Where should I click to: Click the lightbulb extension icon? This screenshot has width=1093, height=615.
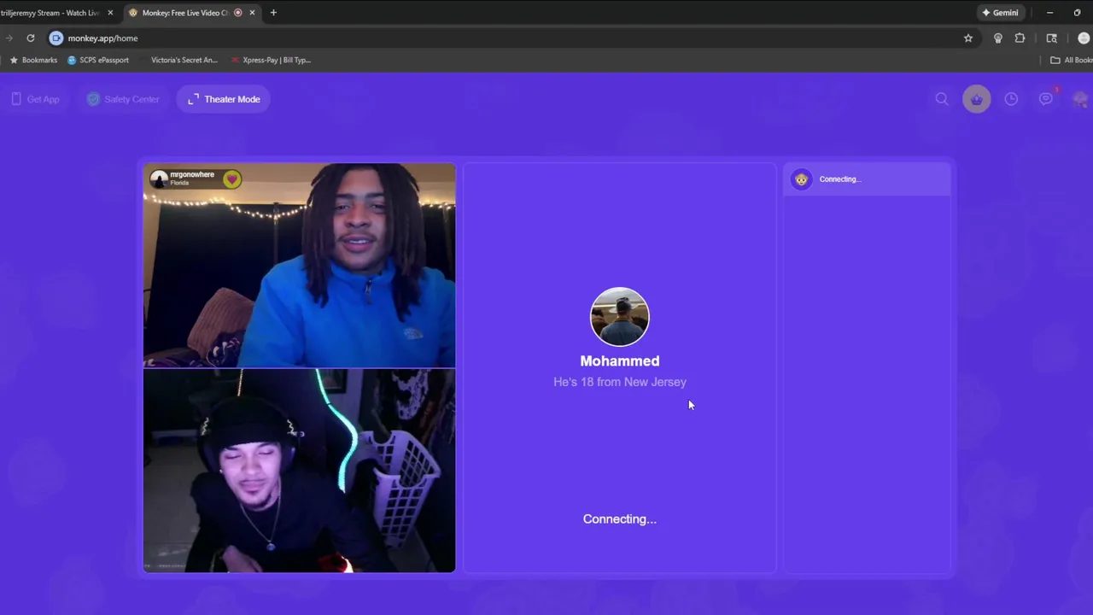[x=998, y=38]
